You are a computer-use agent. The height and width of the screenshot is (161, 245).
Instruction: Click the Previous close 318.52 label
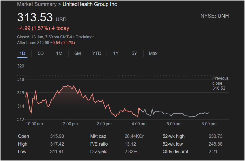[x=220, y=83]
